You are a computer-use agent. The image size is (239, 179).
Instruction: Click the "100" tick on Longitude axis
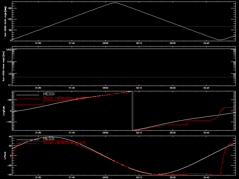pos(10,100)
